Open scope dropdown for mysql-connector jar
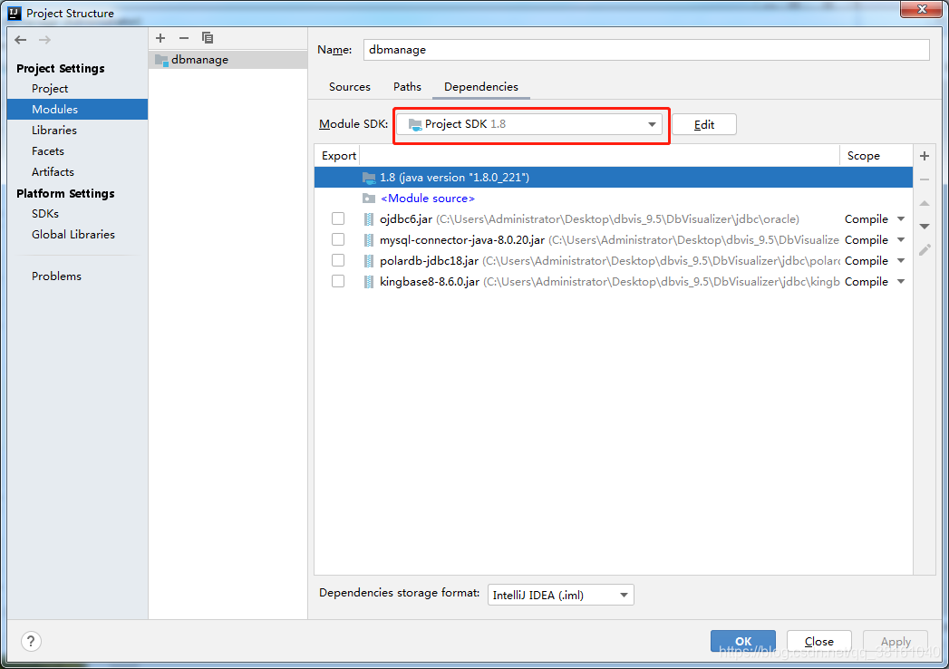The width and height of the screenshot is (949, 669). click(901, 240)
